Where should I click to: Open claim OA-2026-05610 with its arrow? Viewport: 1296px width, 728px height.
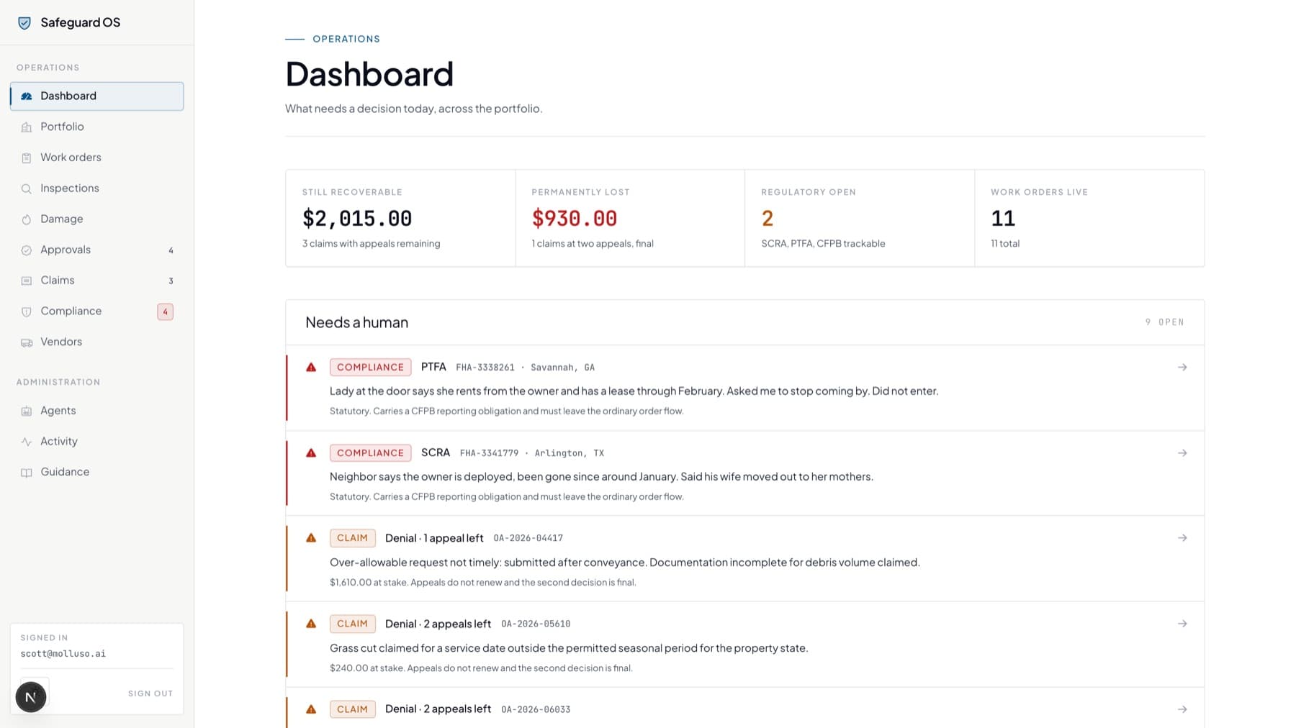pyautogui.click(x=1182, y=624)
